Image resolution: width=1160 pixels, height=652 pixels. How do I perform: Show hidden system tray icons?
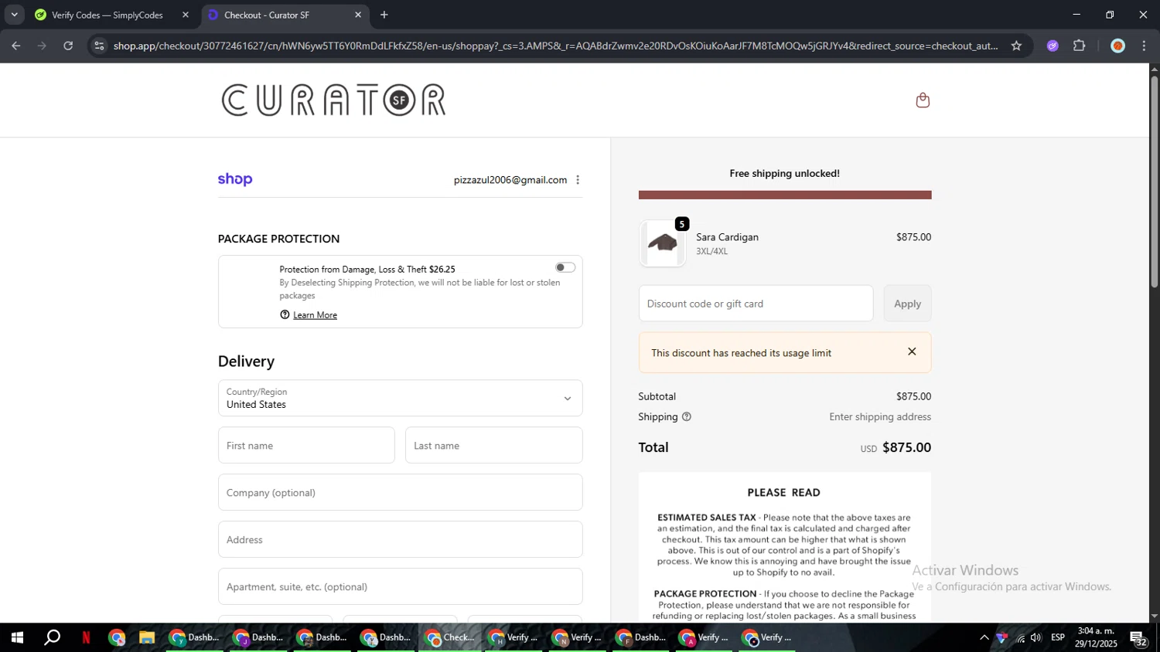(984, 638)
